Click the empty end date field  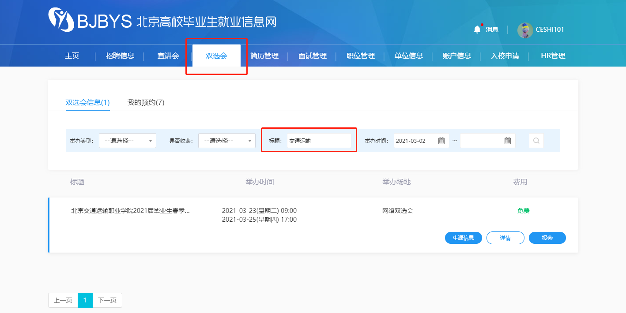point(481,141)
